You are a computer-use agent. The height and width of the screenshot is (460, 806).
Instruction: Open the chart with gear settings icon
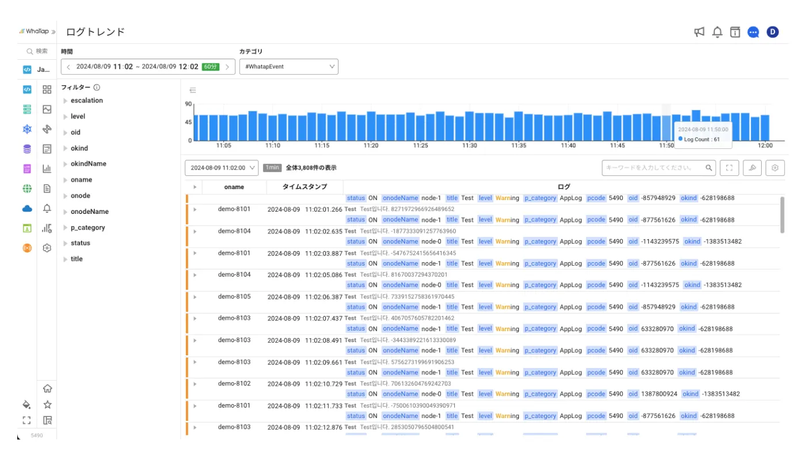[x=47, y=228]
